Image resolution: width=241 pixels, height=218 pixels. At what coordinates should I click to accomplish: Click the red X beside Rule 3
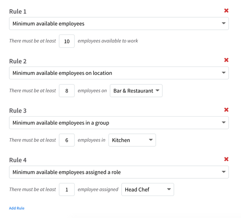pos(226,110)
